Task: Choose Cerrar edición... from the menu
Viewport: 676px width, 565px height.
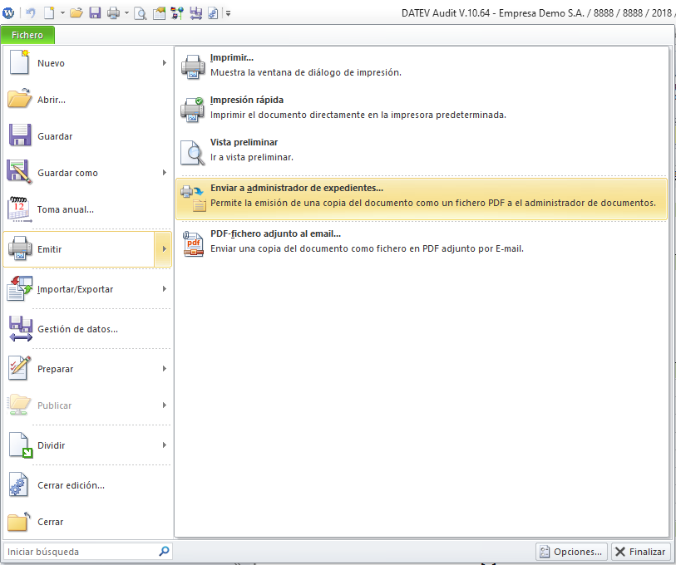Action: coord(87,485)
